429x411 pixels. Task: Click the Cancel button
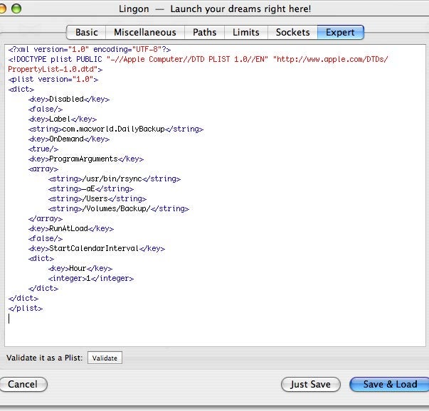click(x=23, y=384)
